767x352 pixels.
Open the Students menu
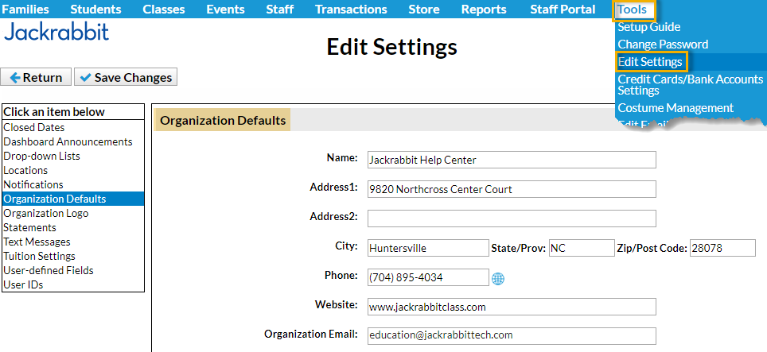coord(95,10)
